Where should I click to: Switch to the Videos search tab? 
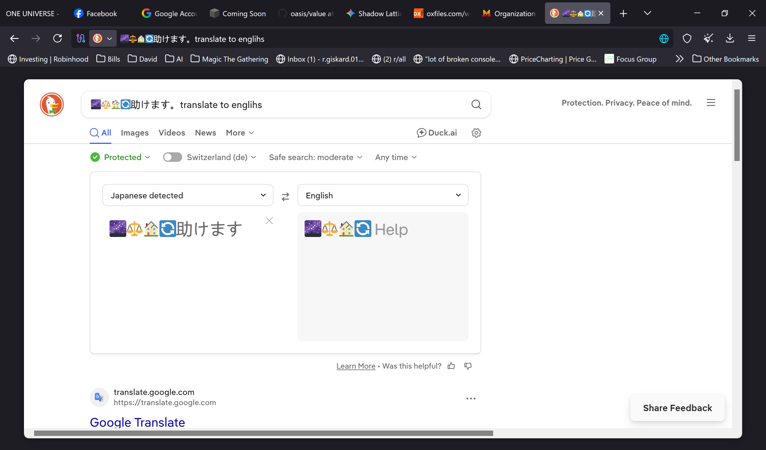(172, 133)
